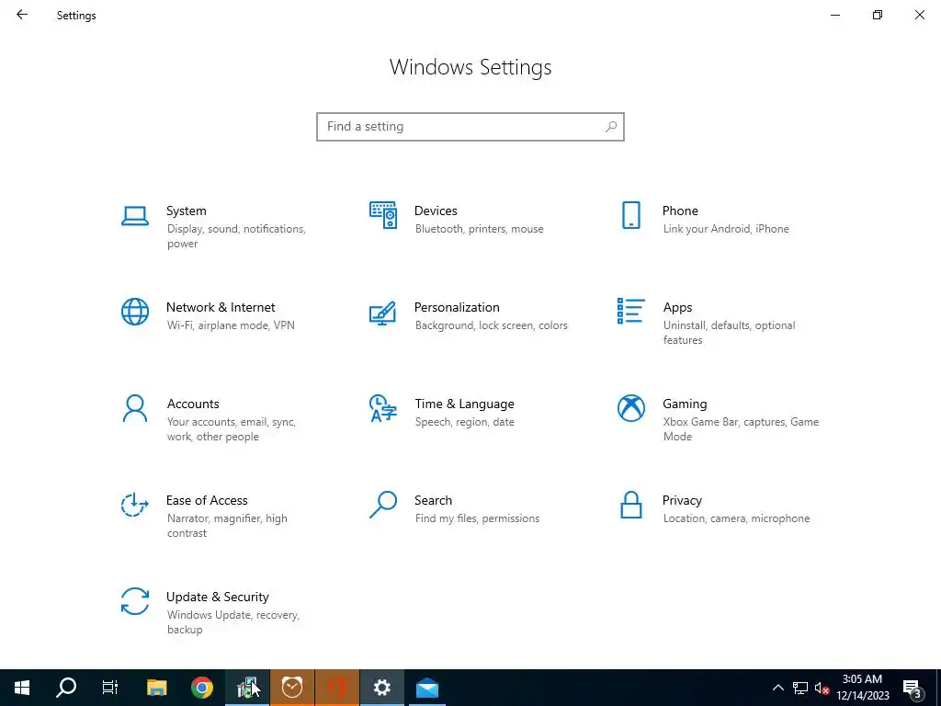Open the notification action center
The width and height of the screenshot is (941, 706).
(913, 688)
